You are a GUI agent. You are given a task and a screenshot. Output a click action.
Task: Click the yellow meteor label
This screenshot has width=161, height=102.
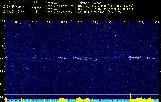[36, 8]
